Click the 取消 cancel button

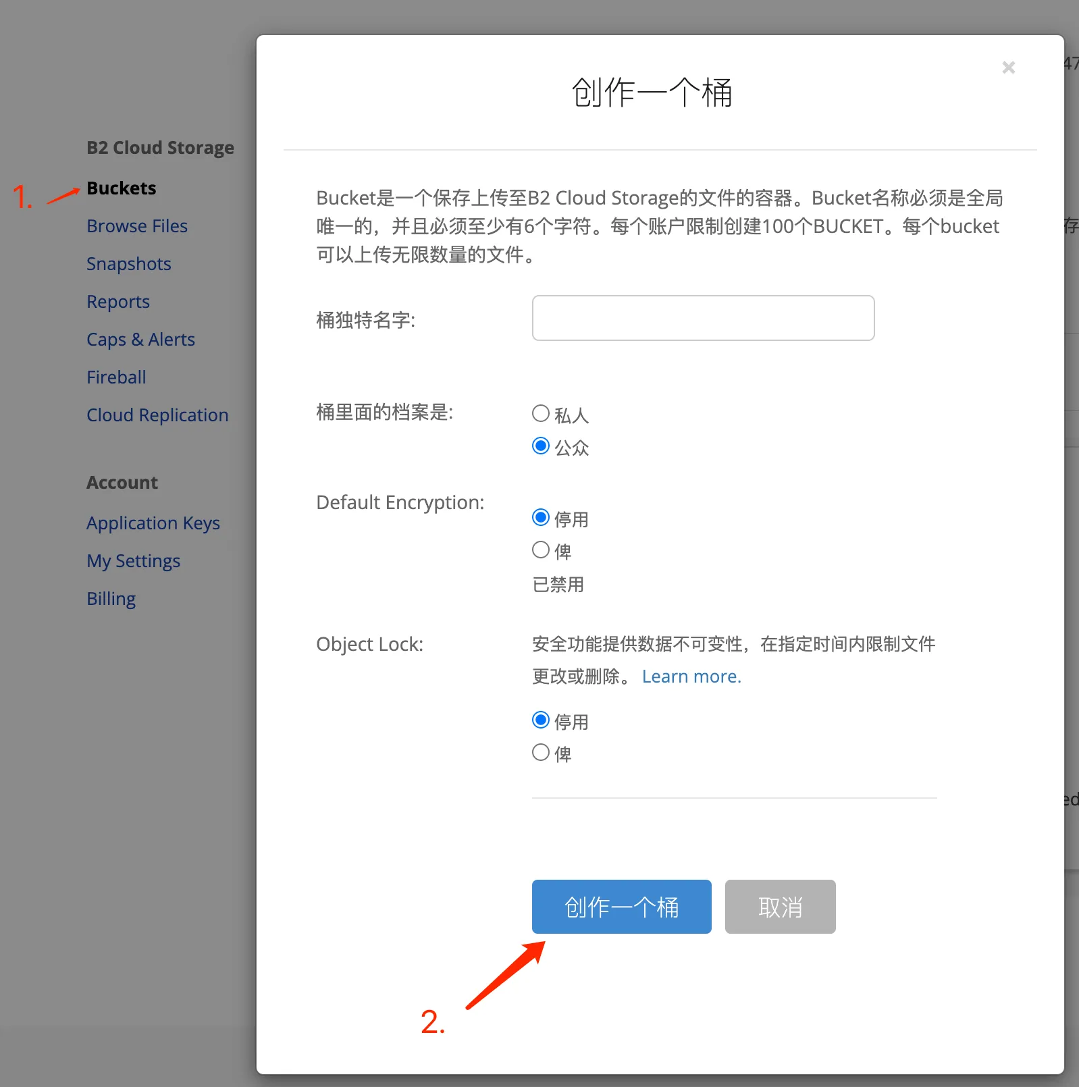780,907
